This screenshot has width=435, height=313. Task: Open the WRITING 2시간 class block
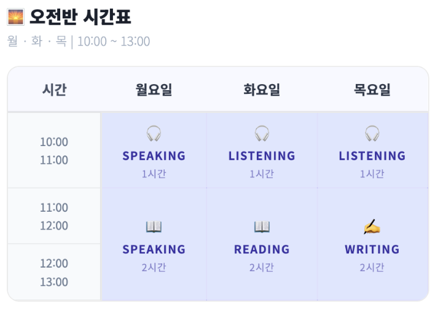tap(372, 244)
